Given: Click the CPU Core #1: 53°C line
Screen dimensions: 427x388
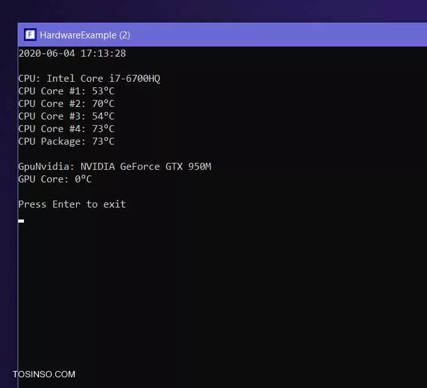Looking at the screenshot, I should coord(67,91).
